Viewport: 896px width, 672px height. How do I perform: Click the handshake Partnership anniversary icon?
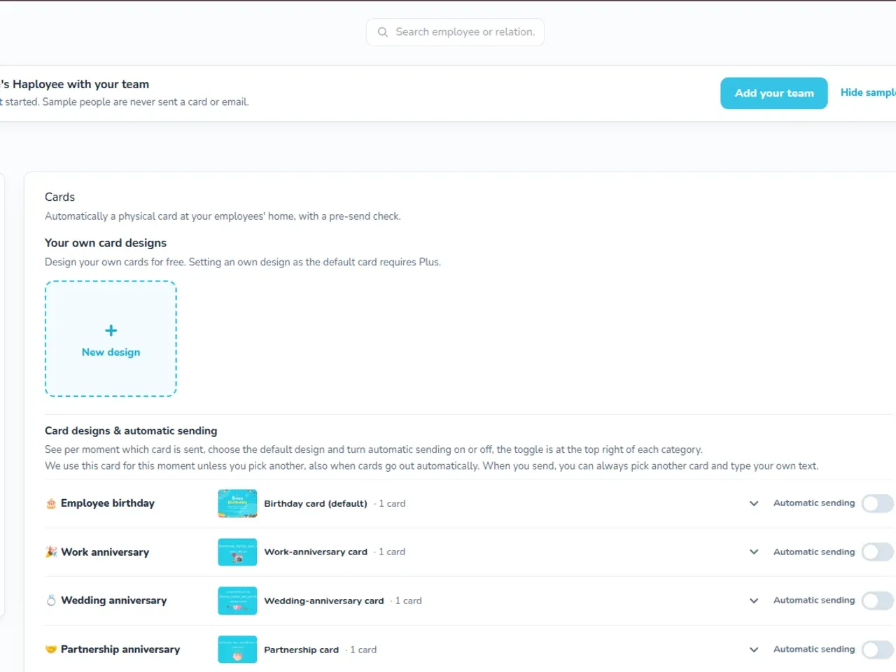(51, 650)
